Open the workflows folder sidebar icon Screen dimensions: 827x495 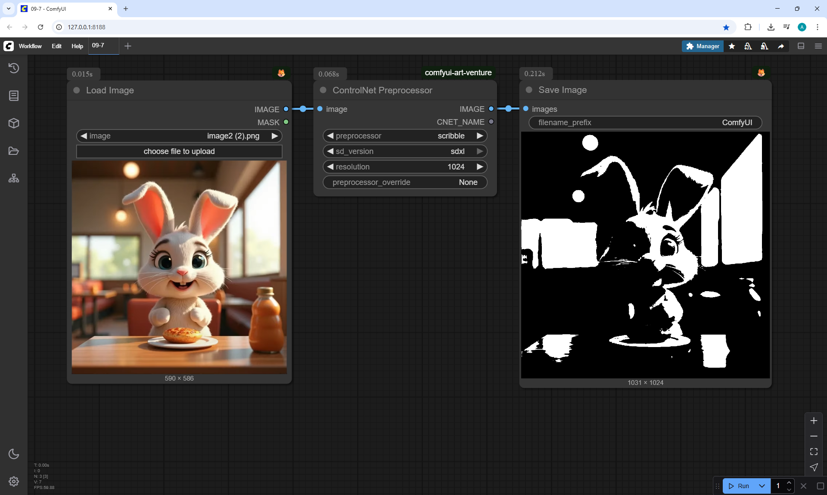[x=14, y=151]
